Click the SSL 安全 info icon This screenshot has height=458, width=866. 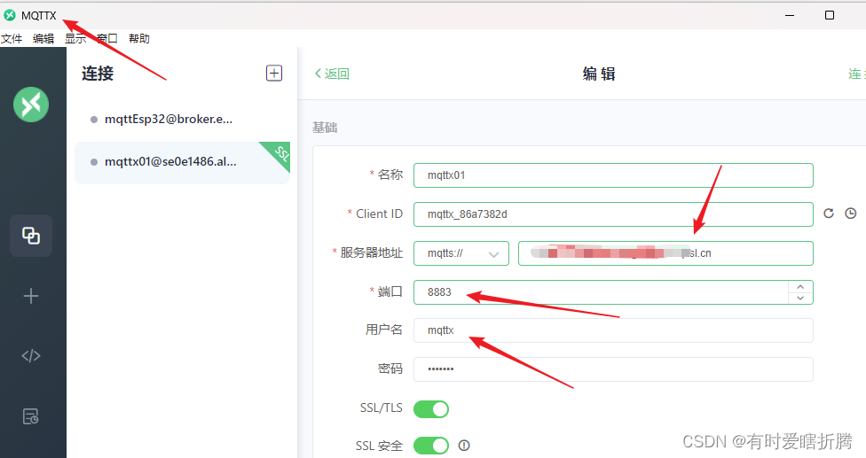pyautogui.click(x=464, y=446)
